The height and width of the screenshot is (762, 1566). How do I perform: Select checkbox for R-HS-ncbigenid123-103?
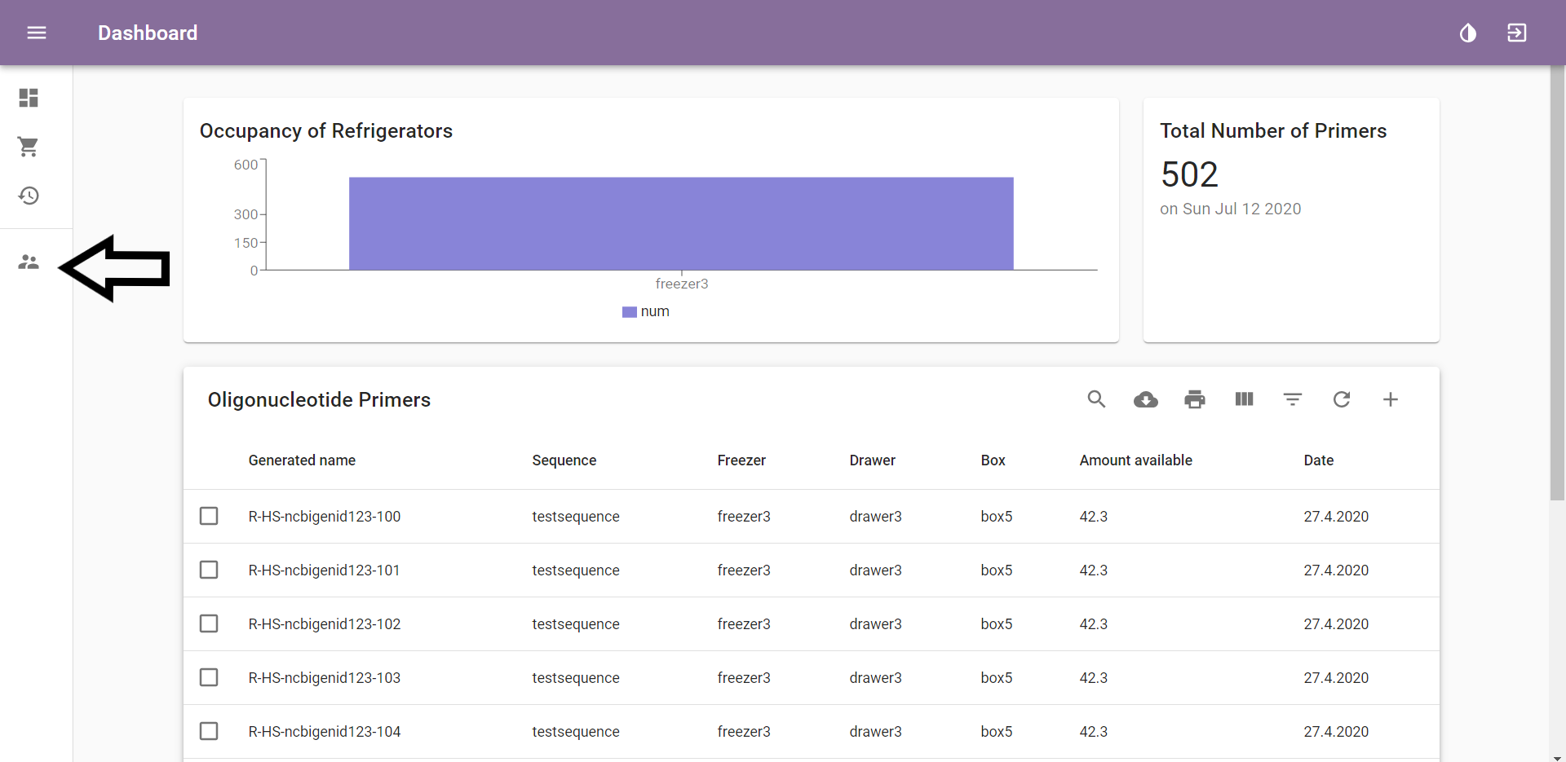coord(209,677)
